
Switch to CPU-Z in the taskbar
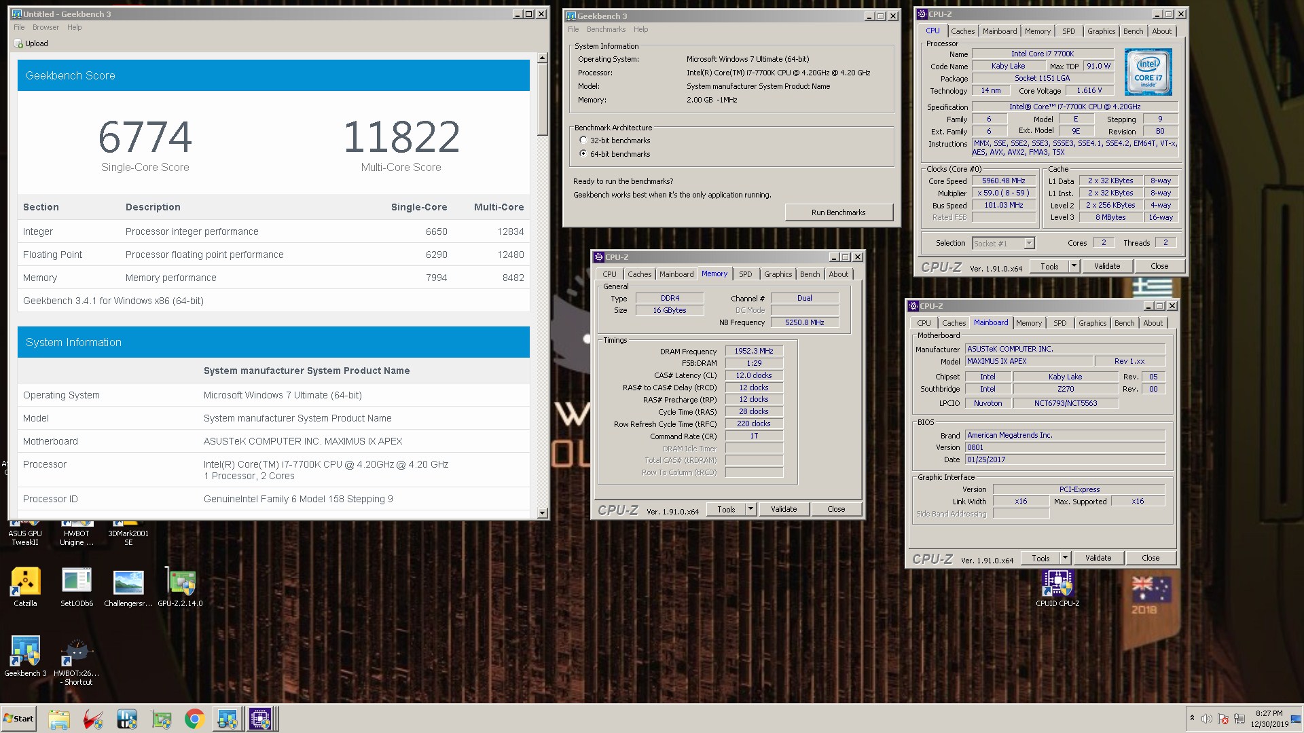pyautogui.click(x=261, y=719)
